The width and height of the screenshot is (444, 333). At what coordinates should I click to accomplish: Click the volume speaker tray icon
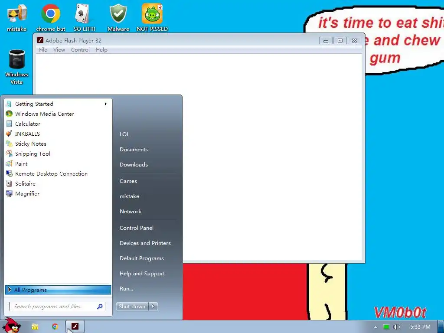396,327
